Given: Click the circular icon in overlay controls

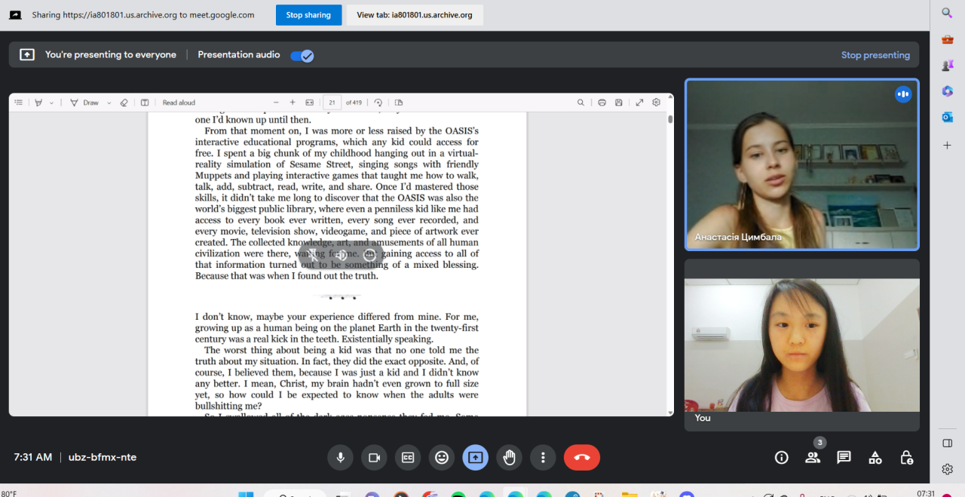Looking at the screenshot, I should point(369,255).
